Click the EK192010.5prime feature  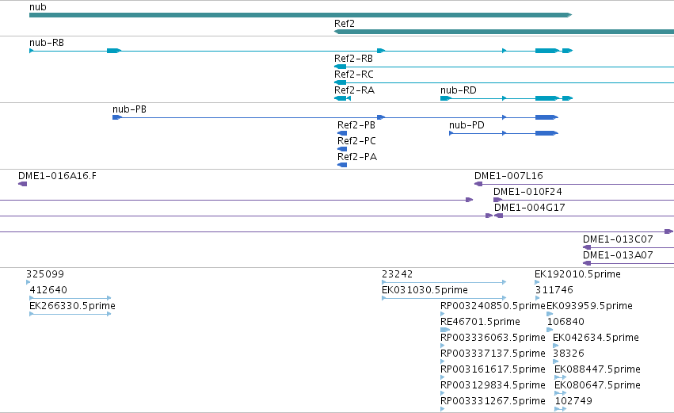tap(537, 283)
